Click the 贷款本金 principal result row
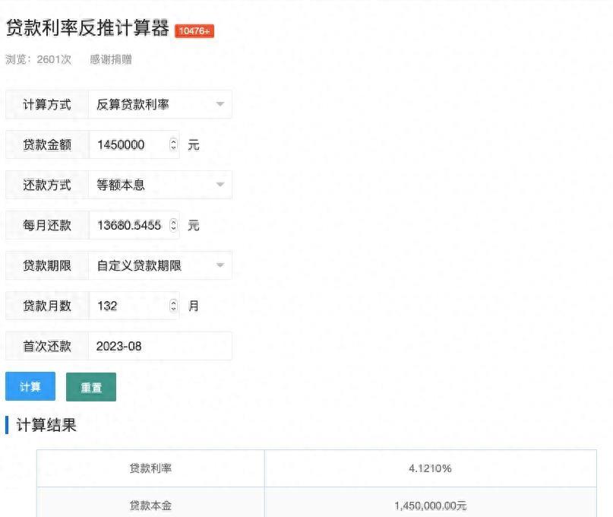613x517 pixels. tap(150, 504)
